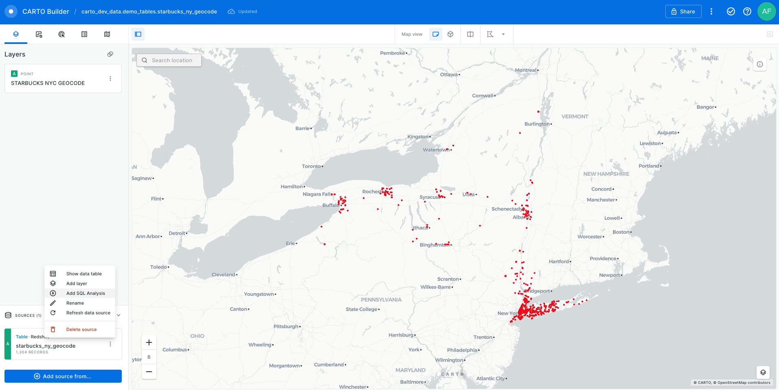Viewport: 779px width, 390px height.
Task: Click the help question mark icon
Action: pos(747,11)
